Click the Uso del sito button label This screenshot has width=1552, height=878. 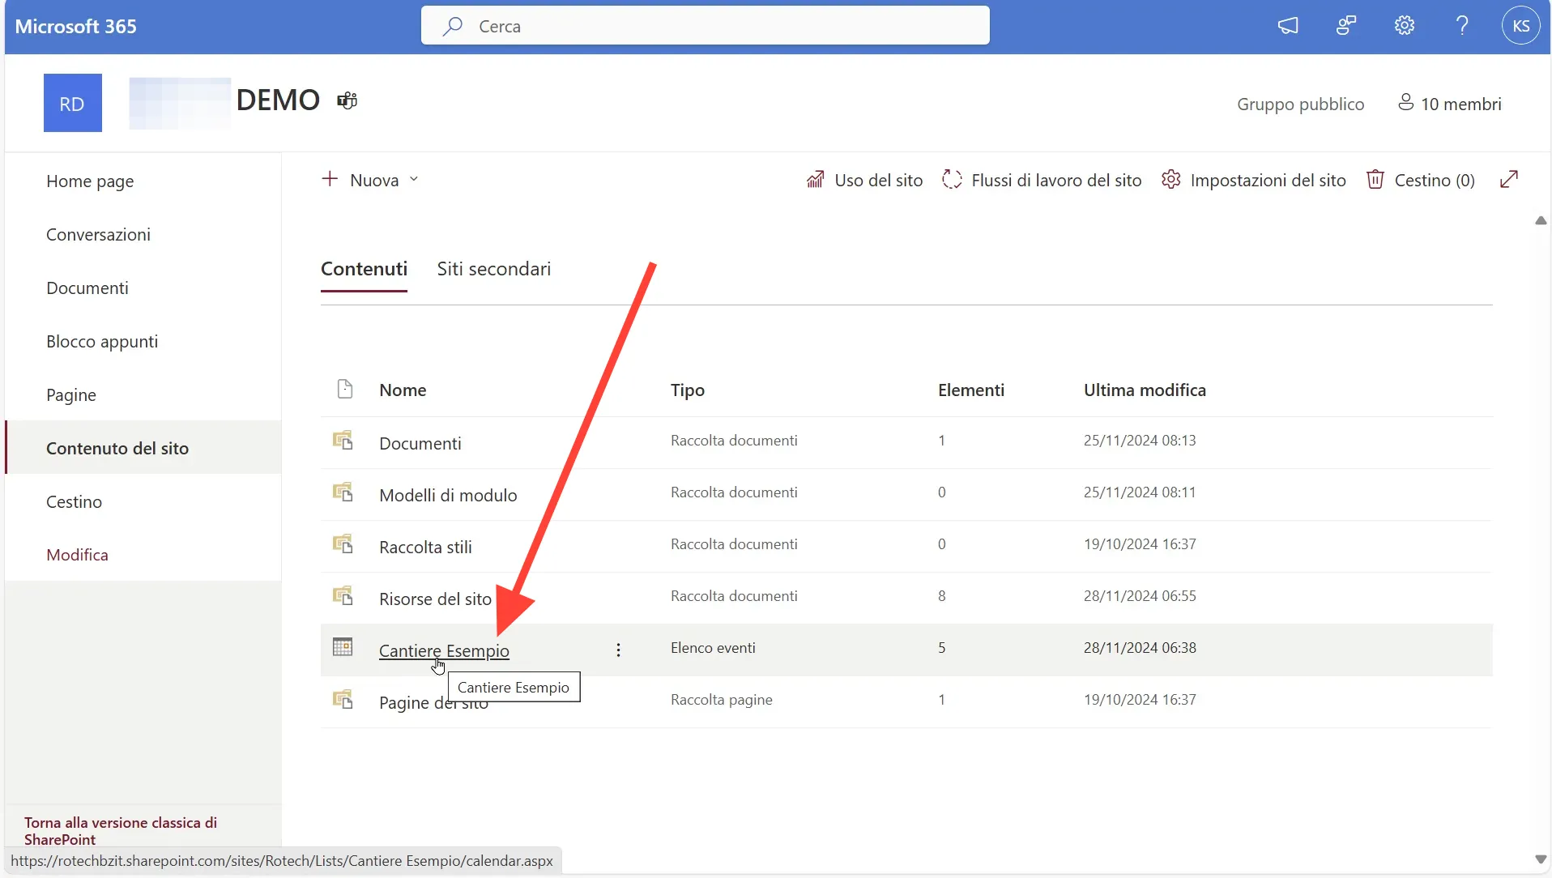coord(878,180)
